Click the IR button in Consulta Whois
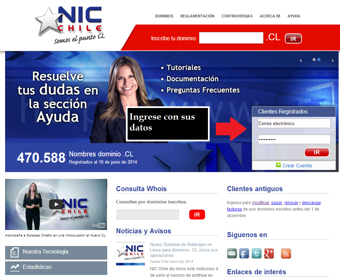Screen dimensions: 340x277 (x=197, y=215)
